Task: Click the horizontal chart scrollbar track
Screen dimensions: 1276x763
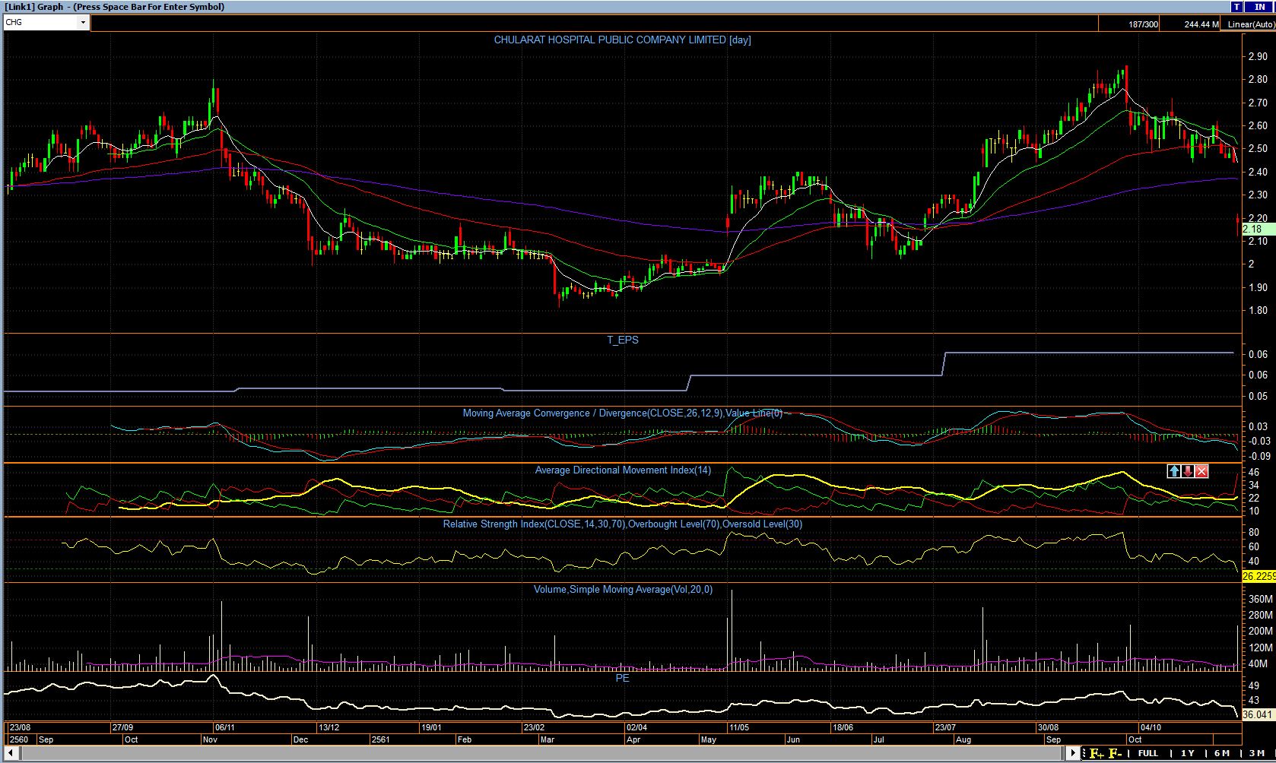Action: tap(532, 753)
